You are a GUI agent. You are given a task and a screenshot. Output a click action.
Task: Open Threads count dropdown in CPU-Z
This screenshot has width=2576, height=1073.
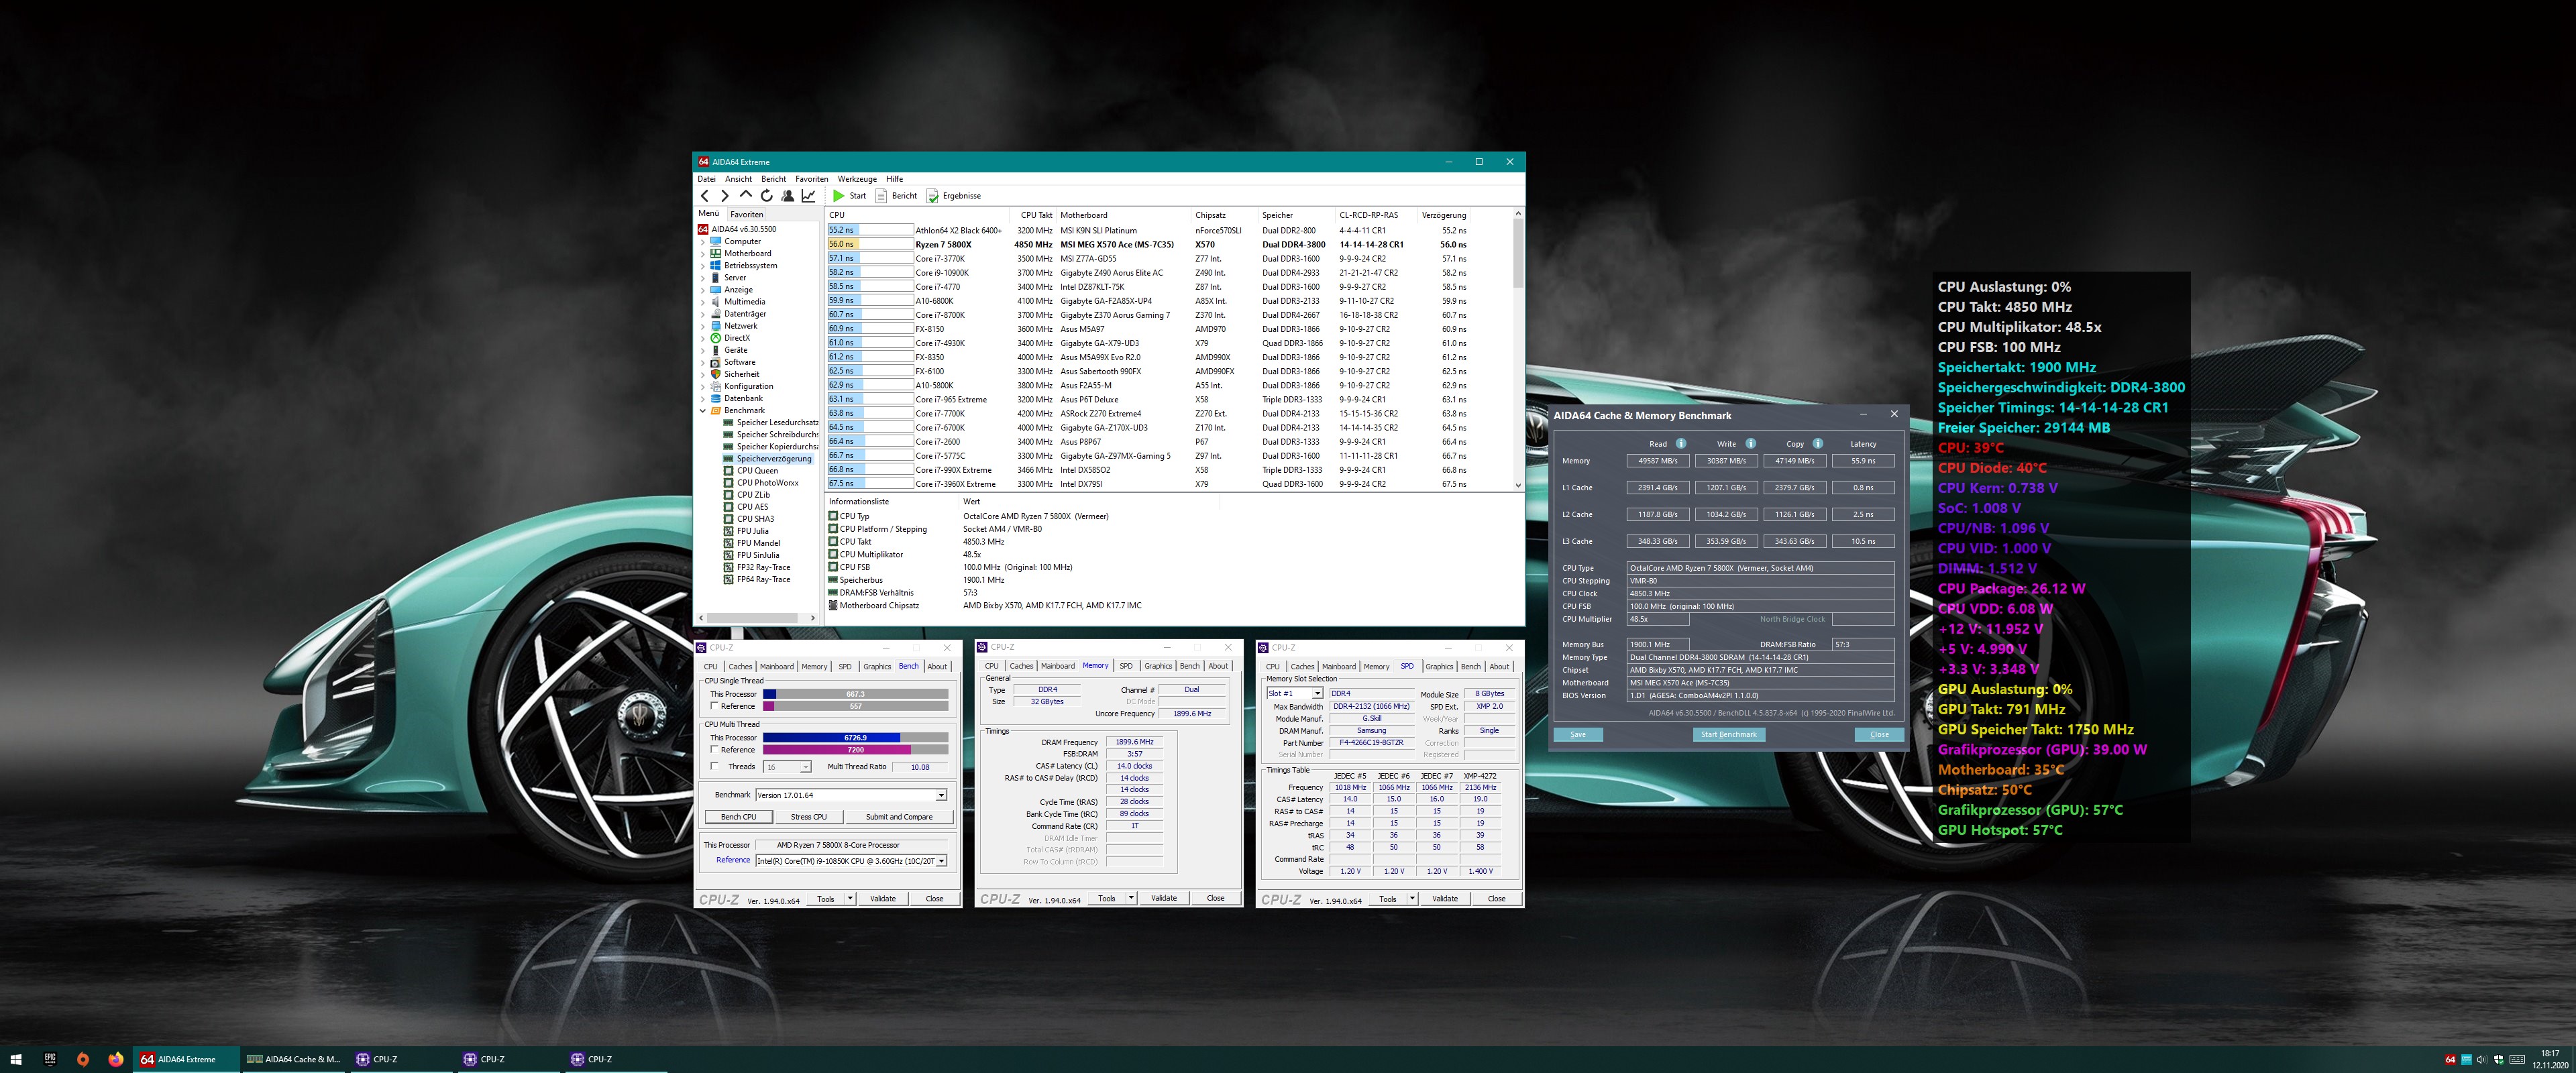pos(805,767)
